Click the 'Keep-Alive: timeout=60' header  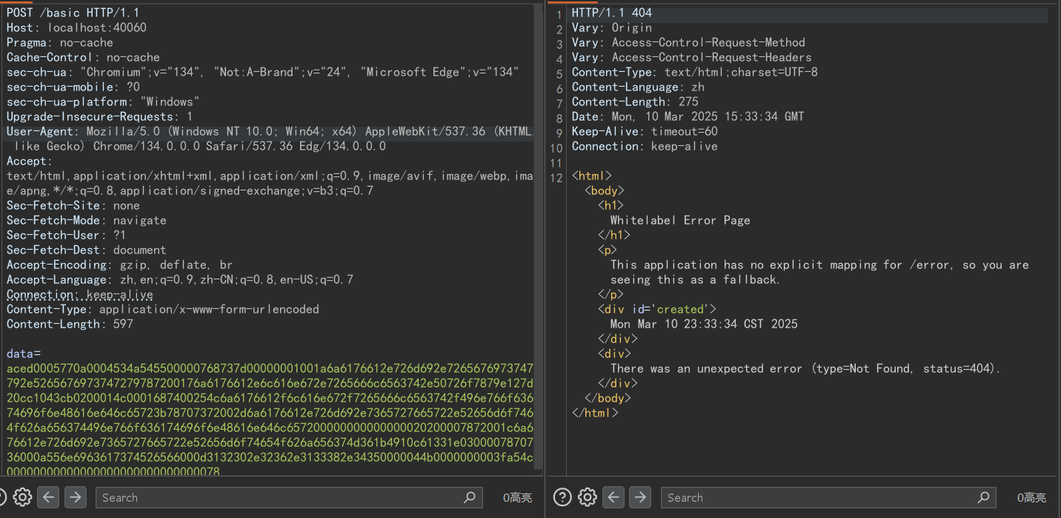tap(645, 131)
